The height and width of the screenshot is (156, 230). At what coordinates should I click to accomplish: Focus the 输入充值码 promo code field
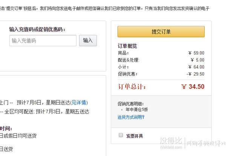[43, 41]
